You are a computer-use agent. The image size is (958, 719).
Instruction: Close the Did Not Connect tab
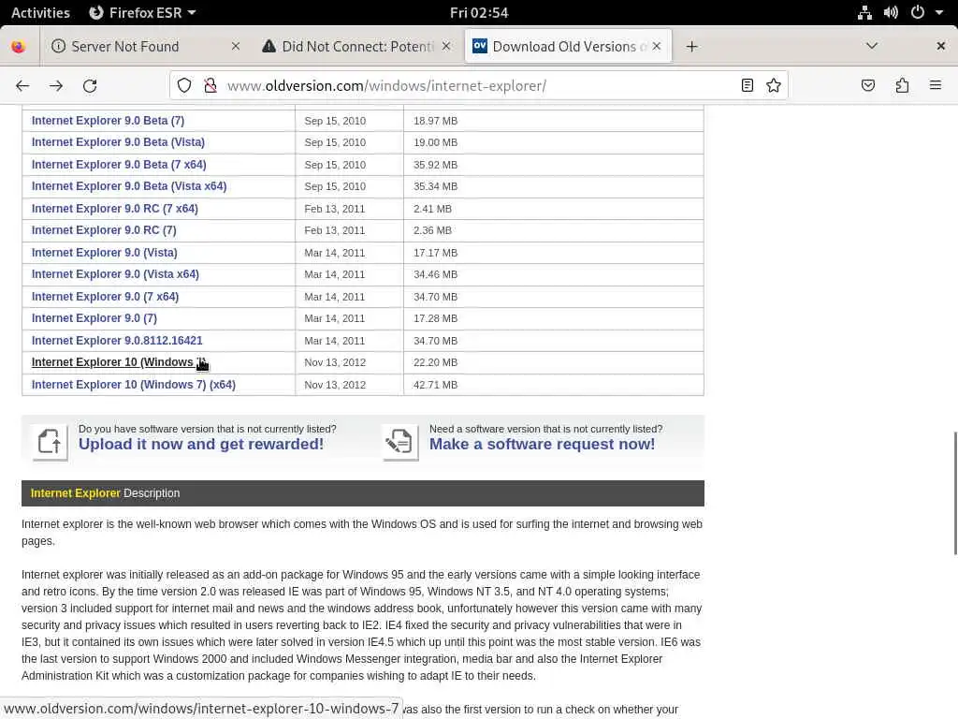[x=446, y=47]
